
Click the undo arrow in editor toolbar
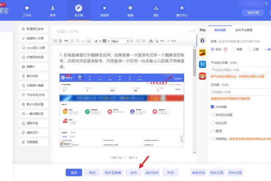click(162, 41)
